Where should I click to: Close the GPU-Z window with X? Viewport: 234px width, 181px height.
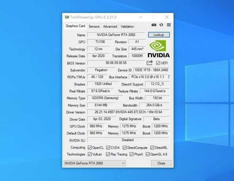[167, 17]
